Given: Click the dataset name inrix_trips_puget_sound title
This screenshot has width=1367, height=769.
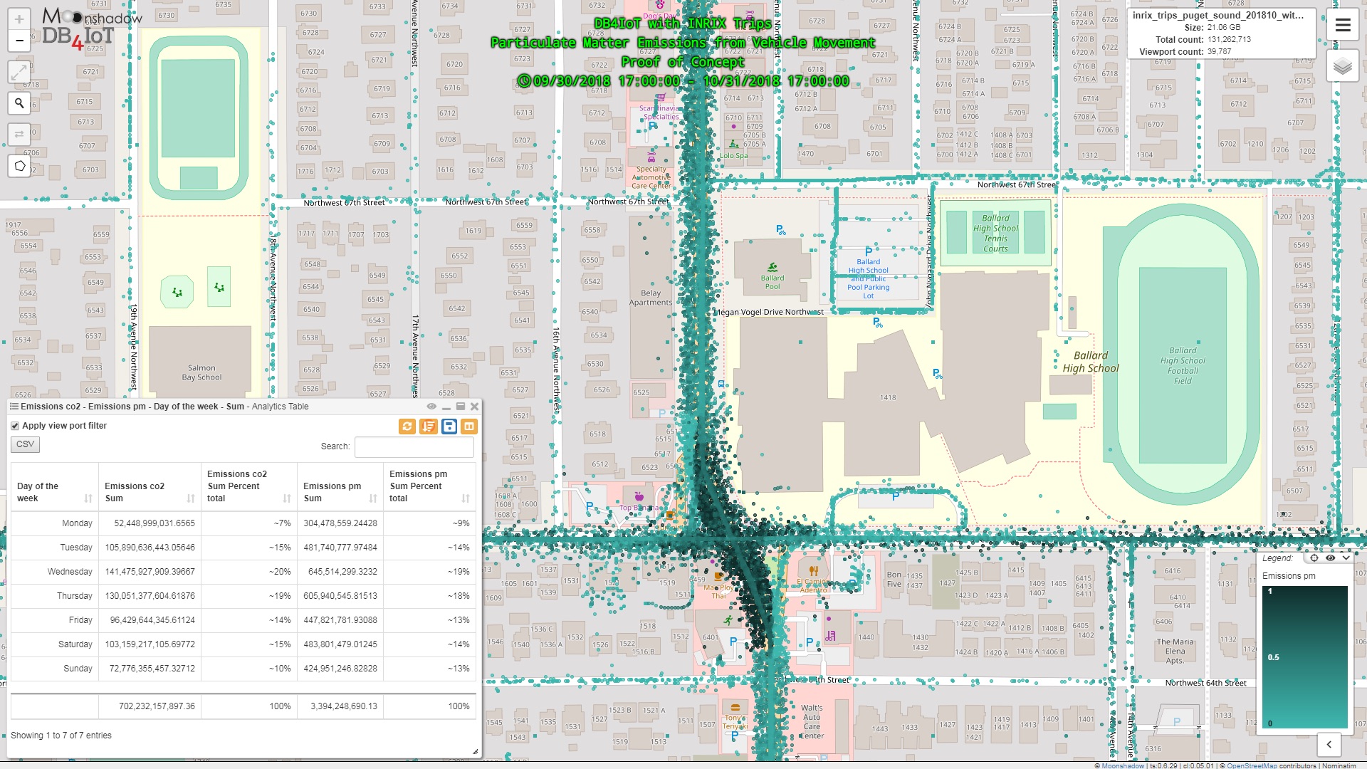Looking at the screenshot, I should point(1218,15).
